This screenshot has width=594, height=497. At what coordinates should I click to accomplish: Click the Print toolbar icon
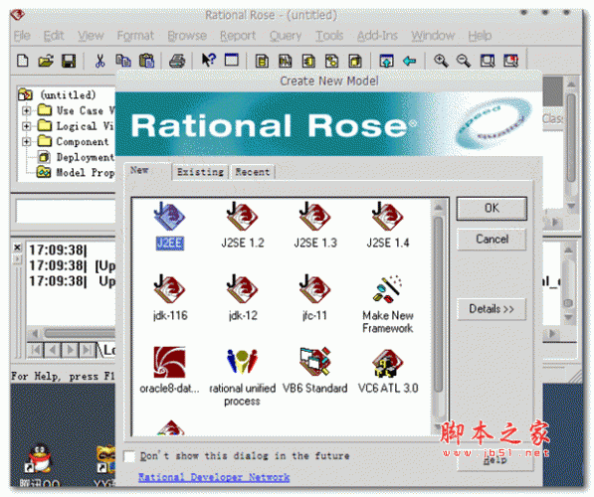(177, 61)
